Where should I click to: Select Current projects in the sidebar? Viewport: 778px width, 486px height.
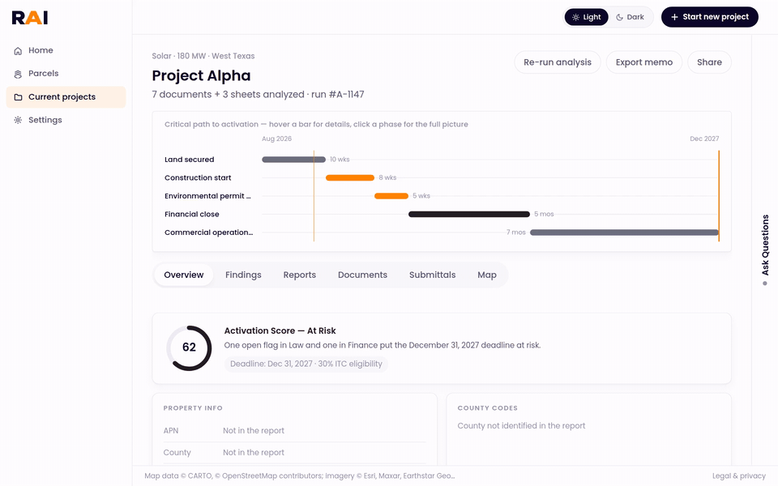coord(66,96)
